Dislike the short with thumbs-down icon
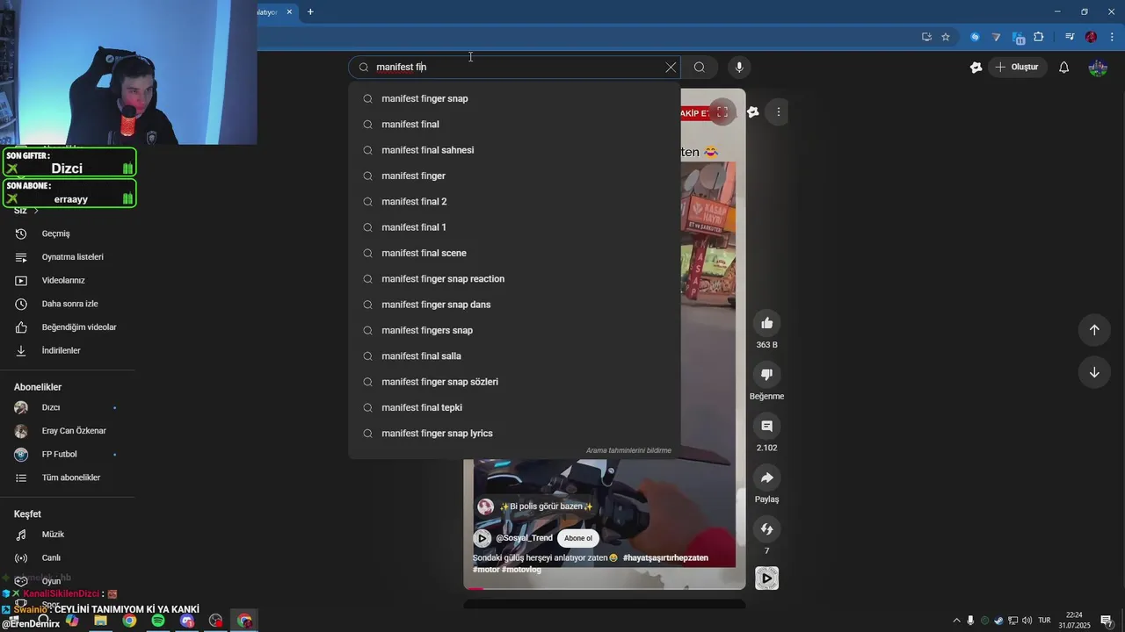 click(x=766, y=375)
